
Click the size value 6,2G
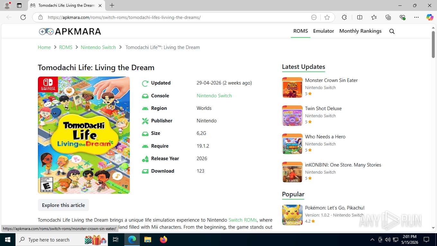point(201,133)
